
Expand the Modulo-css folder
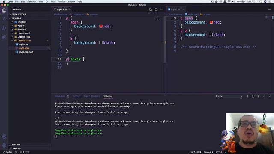click(x=30, y=37)
